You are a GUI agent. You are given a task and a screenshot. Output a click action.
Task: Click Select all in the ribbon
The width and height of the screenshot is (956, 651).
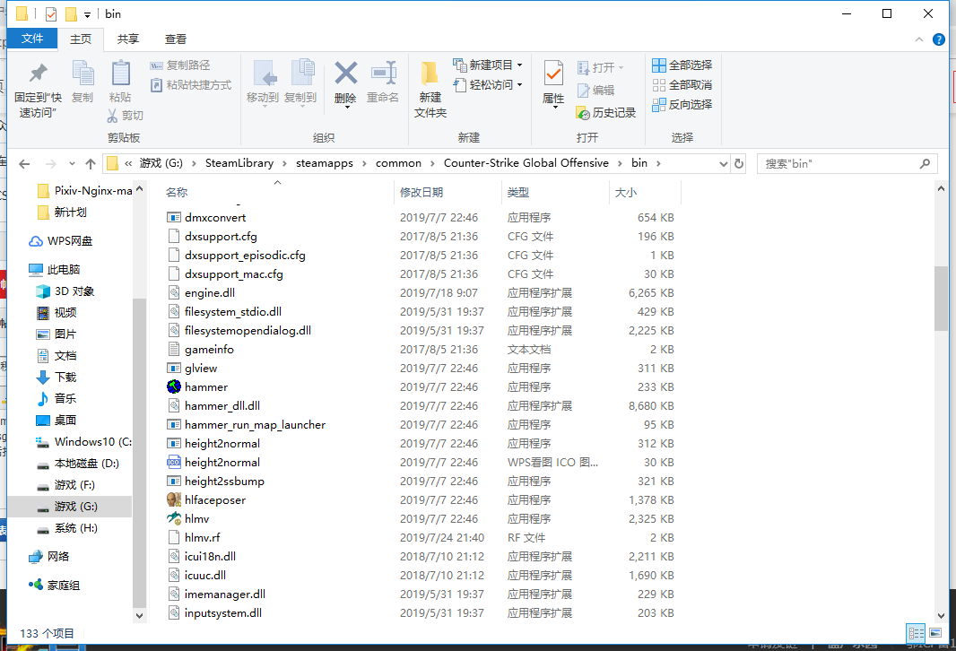click(x=682, y=65)
